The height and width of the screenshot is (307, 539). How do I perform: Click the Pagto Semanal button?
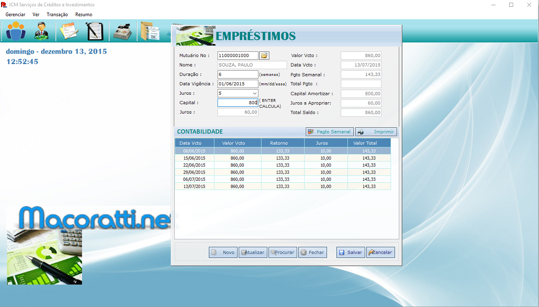[x=330, y=132]
